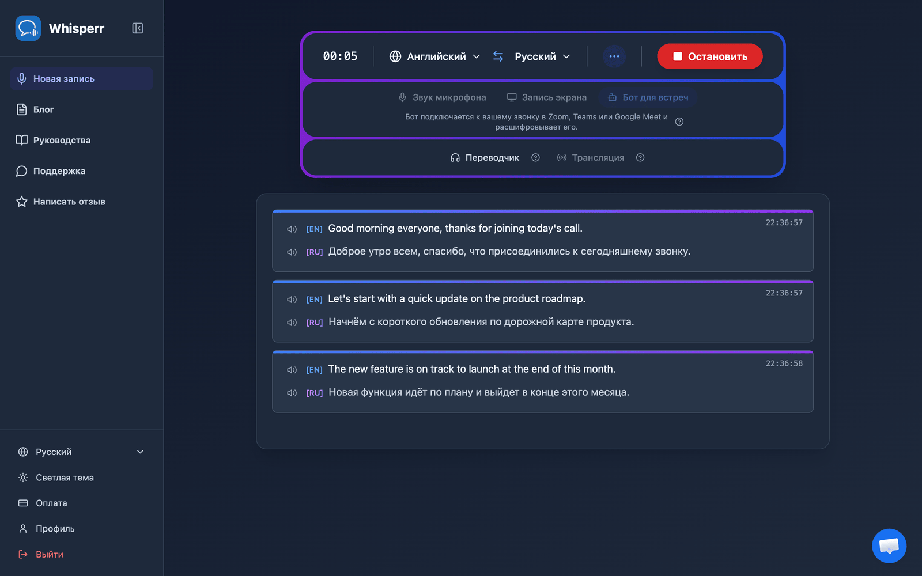Select Написать отзыв menu item
922x576 pixels.
tap(81, 202)
